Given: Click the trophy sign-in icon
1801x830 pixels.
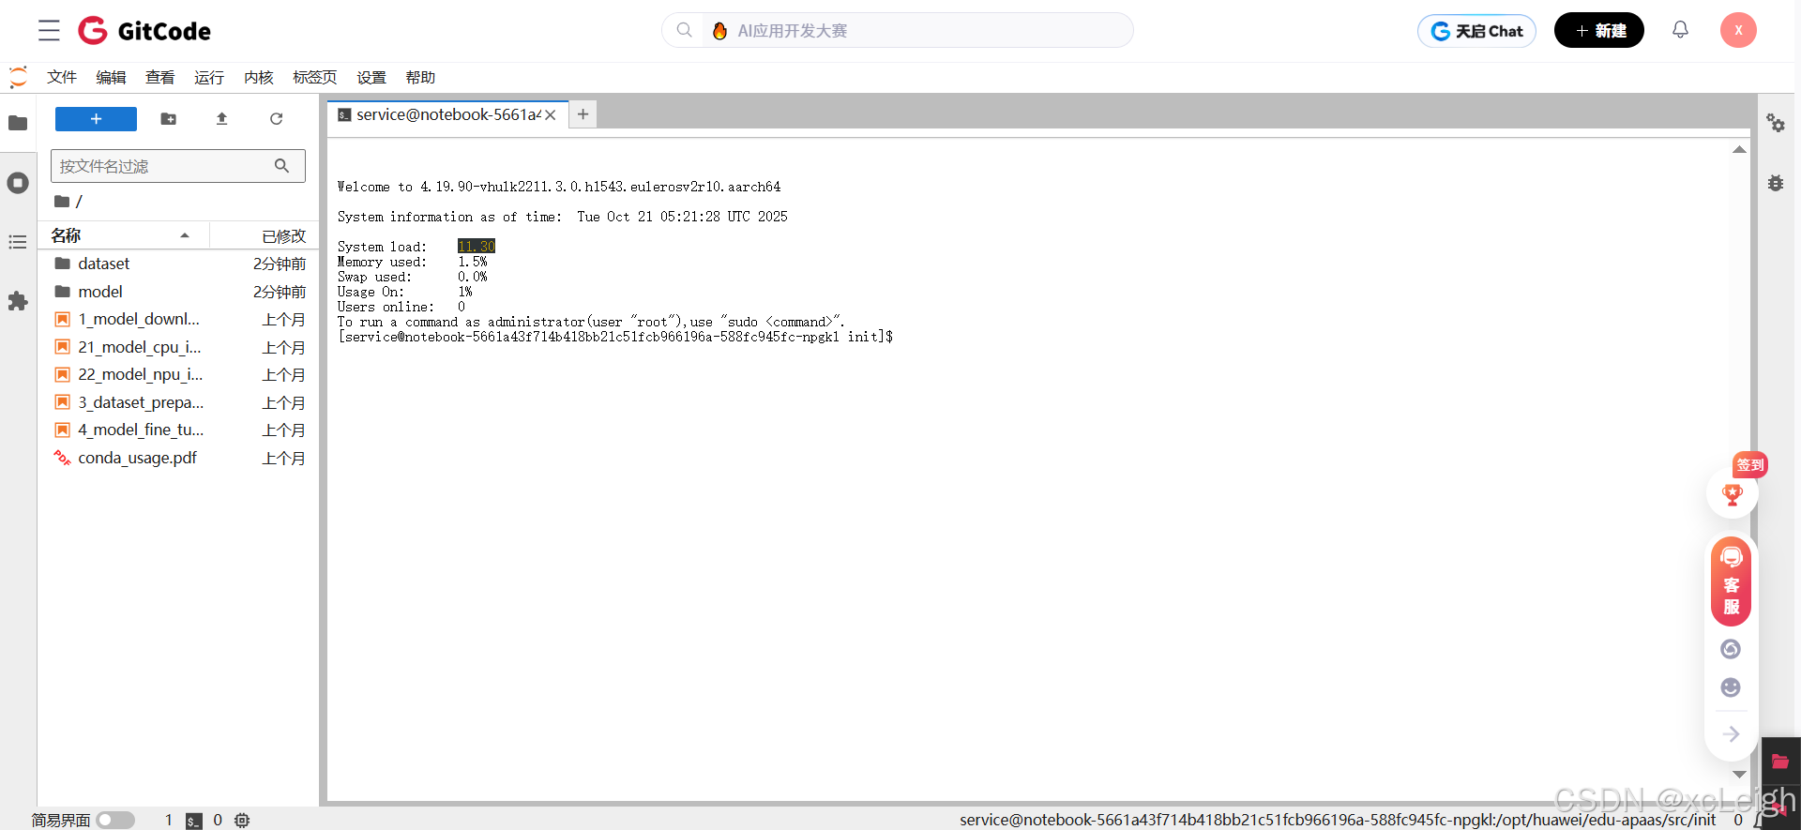Looking at the screenshot, I should (x=1732, y=494).
